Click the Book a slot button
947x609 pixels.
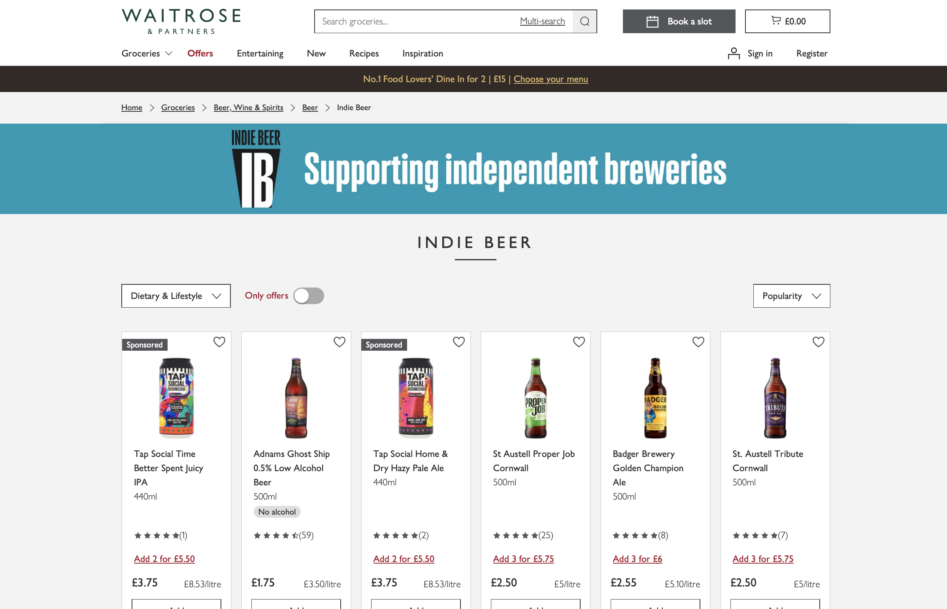click(679, 21)
